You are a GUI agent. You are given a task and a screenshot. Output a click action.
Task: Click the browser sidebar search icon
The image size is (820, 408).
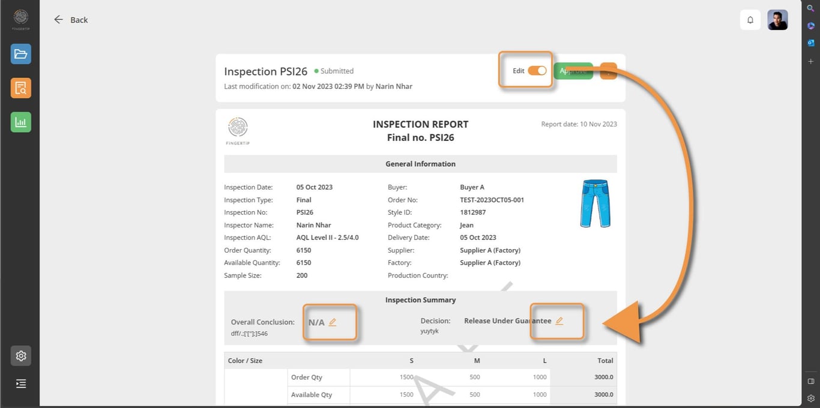811,8
